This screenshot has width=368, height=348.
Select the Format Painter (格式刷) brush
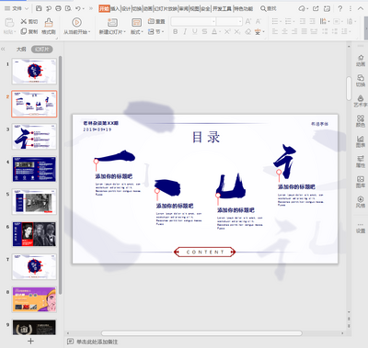point(49,26)
